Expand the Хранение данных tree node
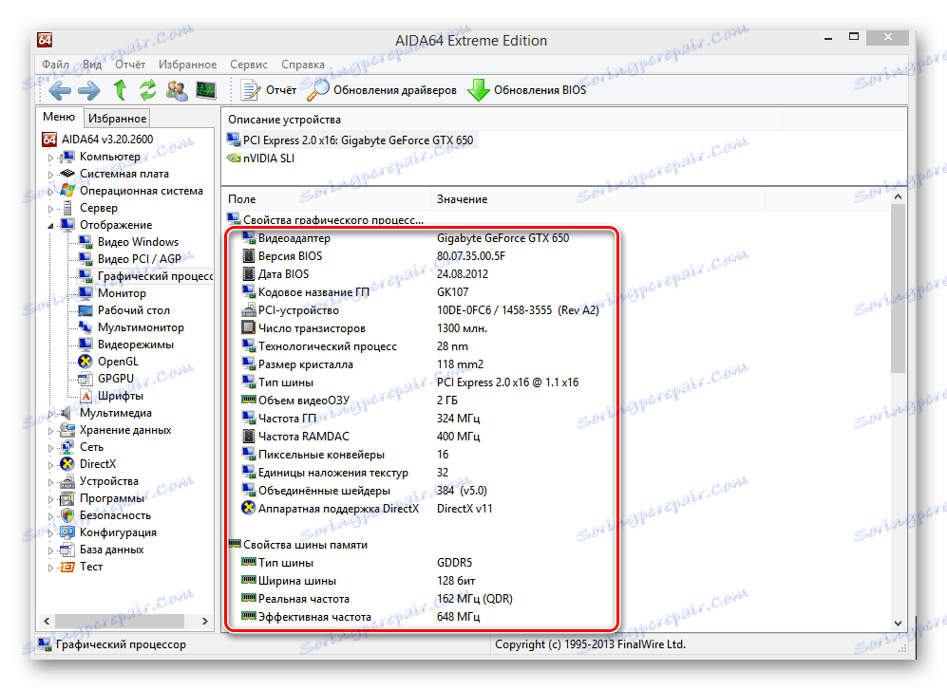Image resolution: width=947 pixels, height=690 pixels. 51,431
